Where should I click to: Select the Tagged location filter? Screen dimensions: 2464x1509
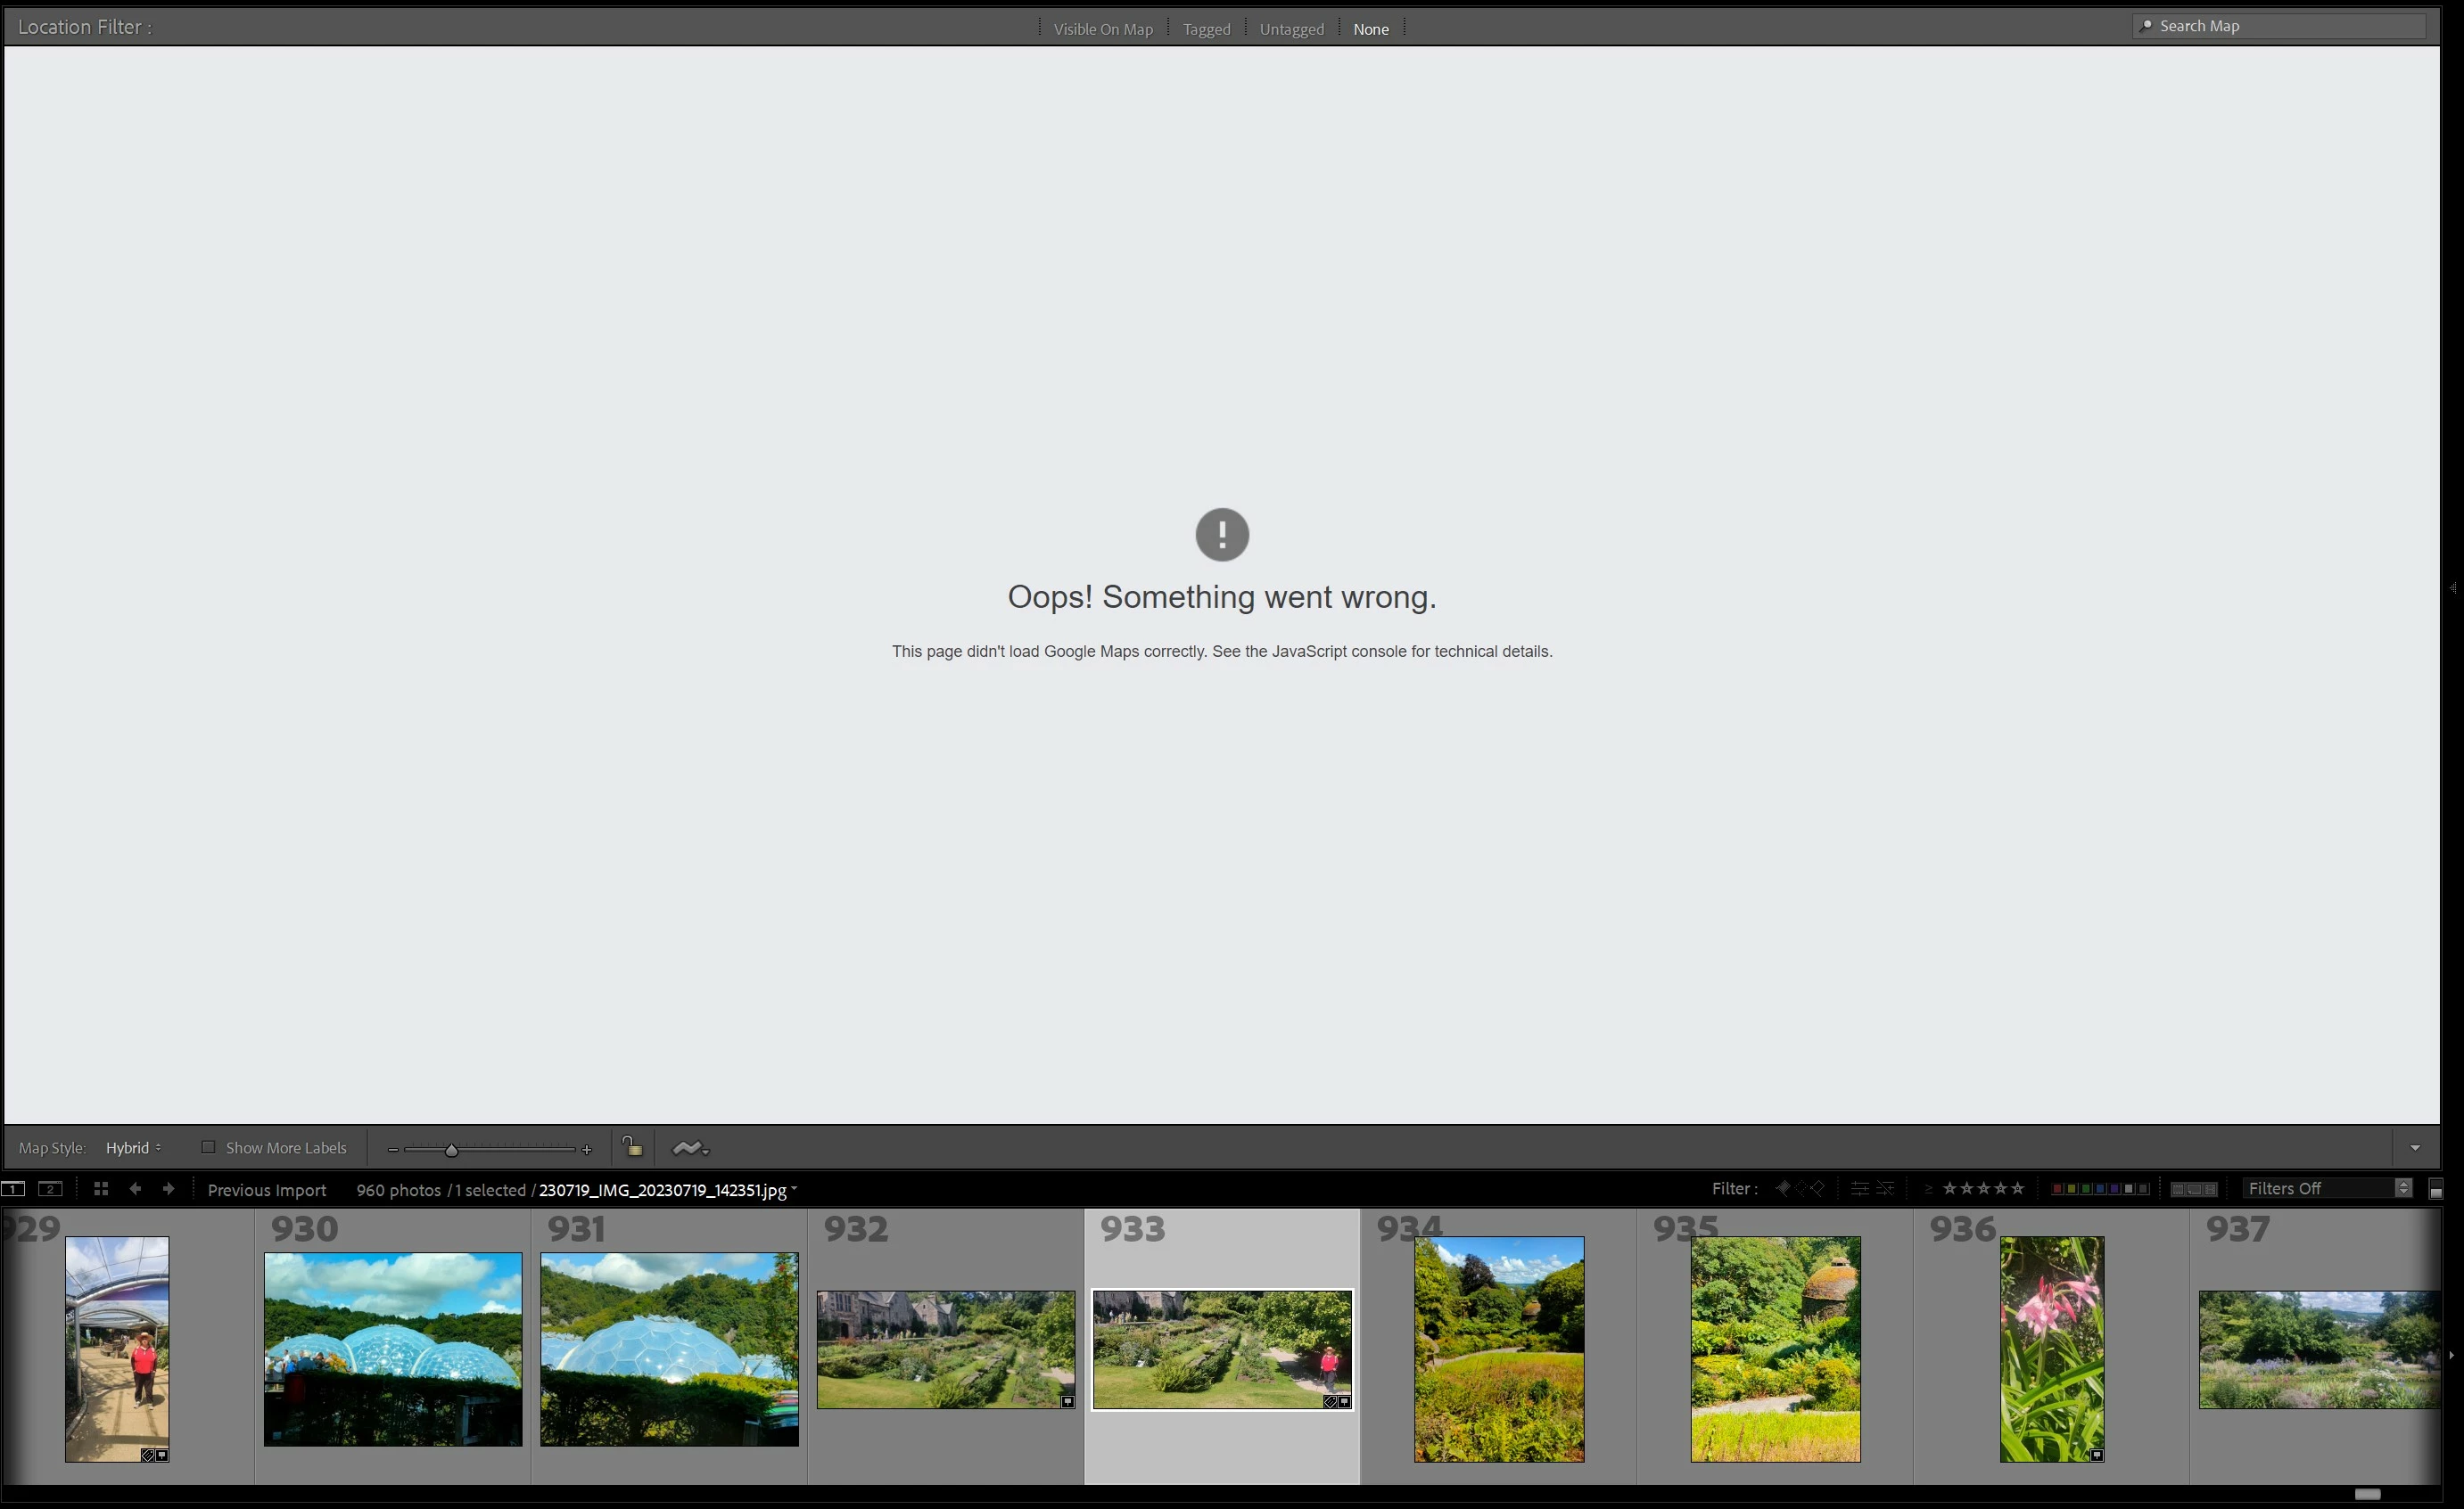(1206, 29)
